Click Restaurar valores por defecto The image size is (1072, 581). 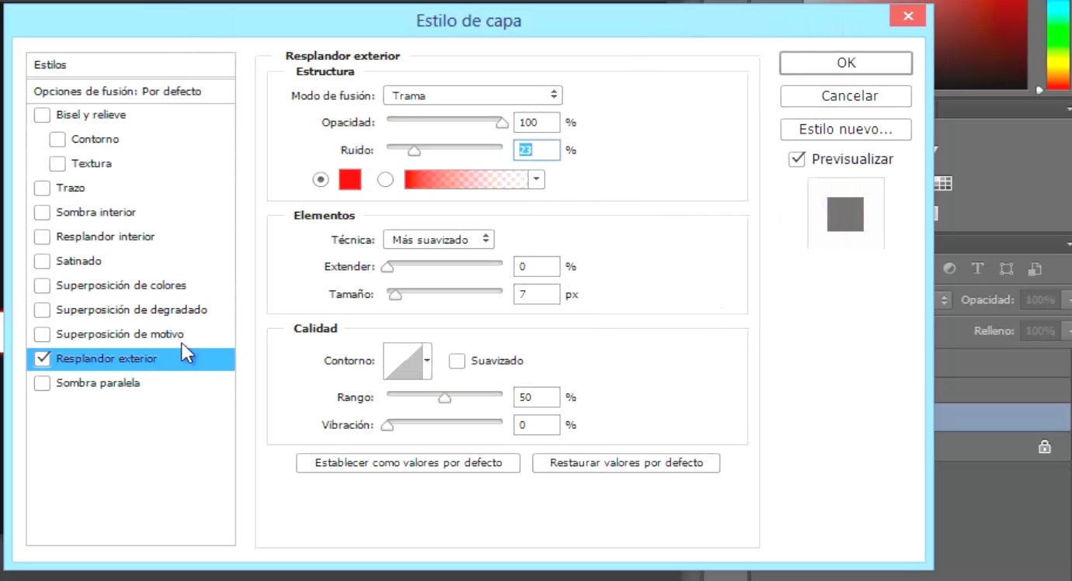tap(626, 463)
